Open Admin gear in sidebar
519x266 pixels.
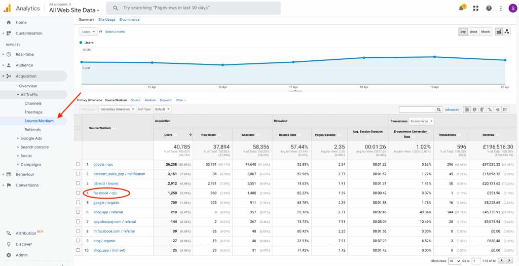pyautogui.click(x=9, y=255)
